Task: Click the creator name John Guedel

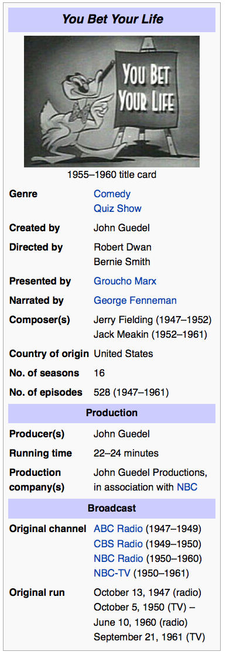Action: click(x=122, y=228)
